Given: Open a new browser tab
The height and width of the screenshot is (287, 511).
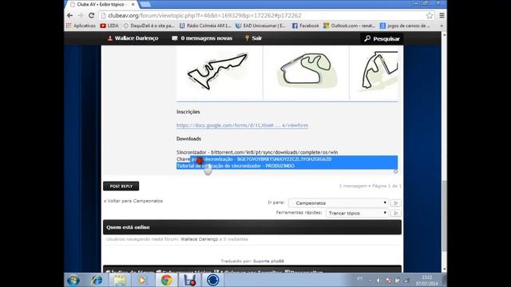Looking at the screenshot, I should [x=145, y=4].
